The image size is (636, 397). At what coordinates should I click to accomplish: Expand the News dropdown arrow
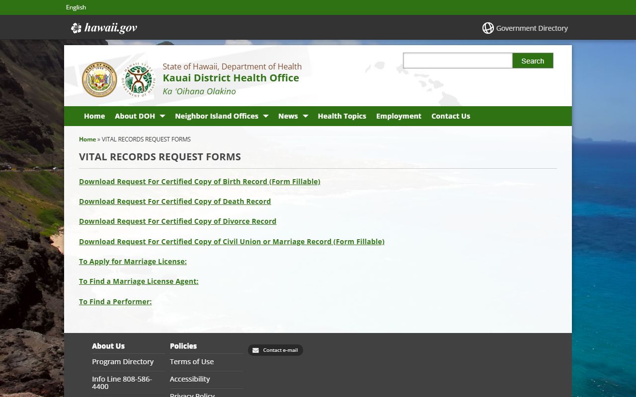click(x=305, y=116)
